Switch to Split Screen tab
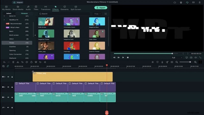The image size is (204, 115). [76, 8]
